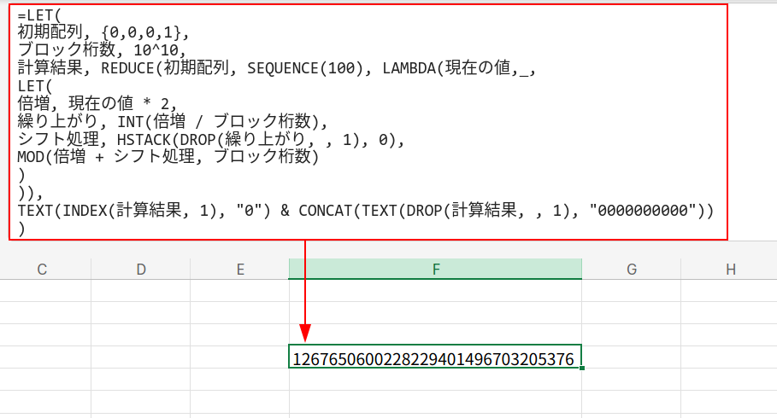Image resolution: width=777 pixels, height=418 pixels.
Task: Click the border between F and G headers
Action: (582, 270)
